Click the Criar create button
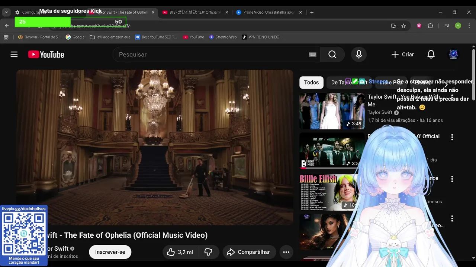The width and height of the screenshot is (476, 267). tap(403, 55)
